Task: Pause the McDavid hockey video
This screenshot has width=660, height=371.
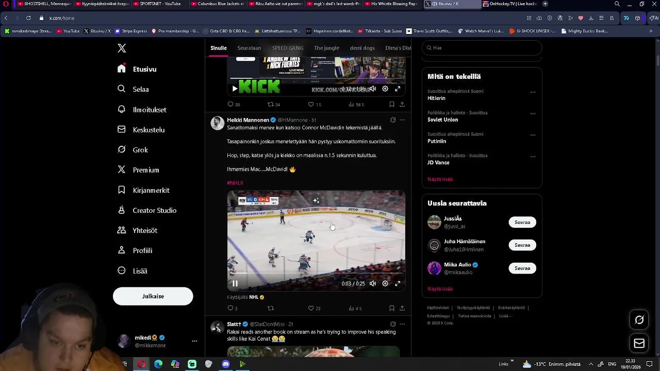Action: pyautogui.click(x=235, y=283)
